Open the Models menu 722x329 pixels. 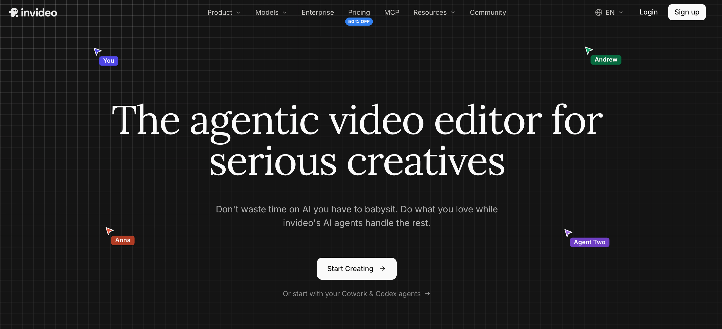[271, 12]
